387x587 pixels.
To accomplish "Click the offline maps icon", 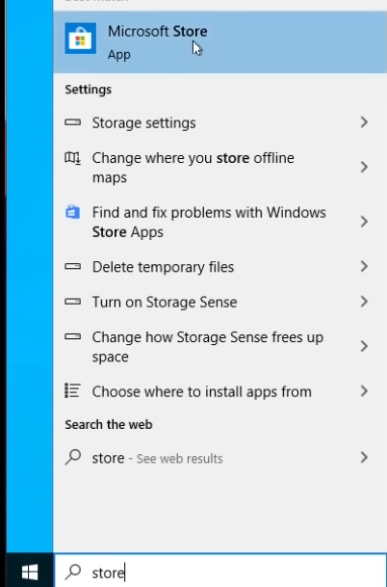I will 72,158.
